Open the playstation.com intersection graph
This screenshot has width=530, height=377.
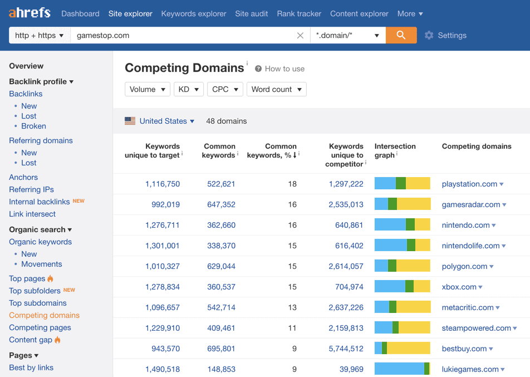(402, 183)
